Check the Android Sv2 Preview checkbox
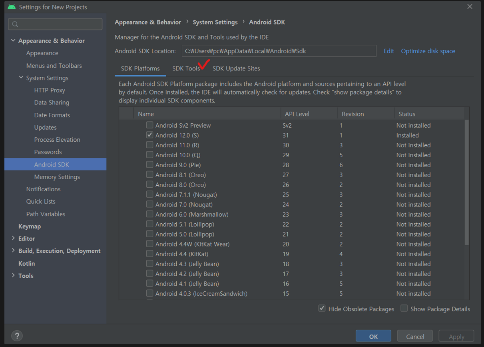 pos(149,125)
